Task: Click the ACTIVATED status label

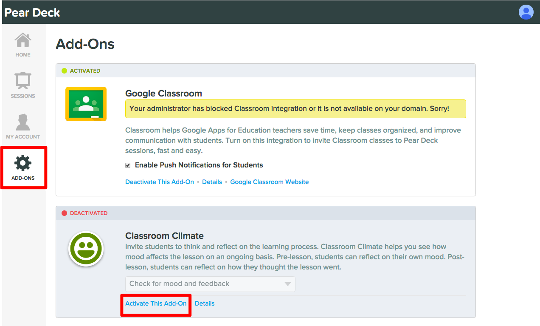Action: click(85, 71)
